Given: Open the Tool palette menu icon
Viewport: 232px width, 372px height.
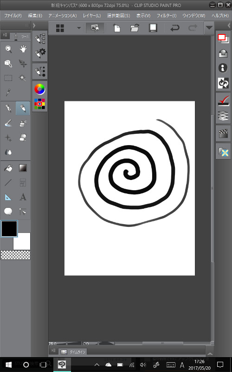Looking at the screenshot, I should click(x=5, y=35).
